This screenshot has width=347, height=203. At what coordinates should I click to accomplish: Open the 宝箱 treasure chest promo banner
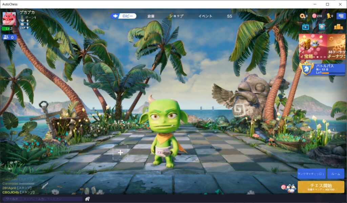tap(313, 47)
